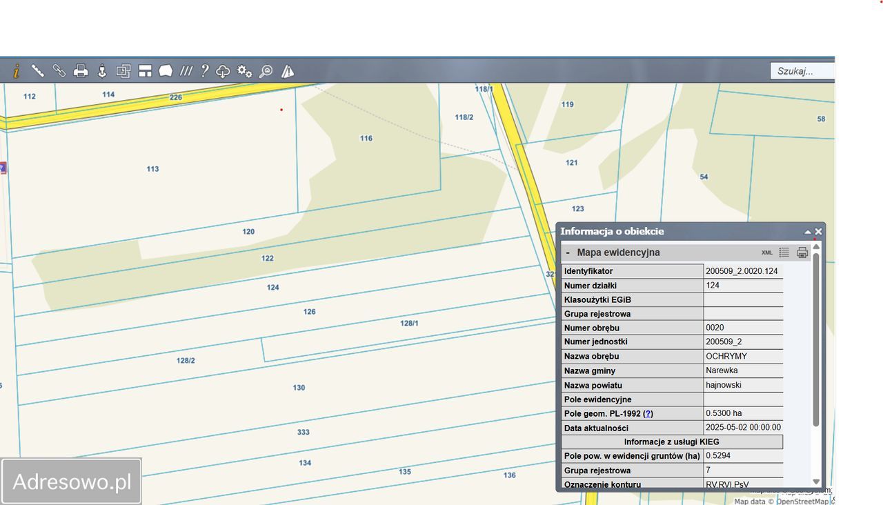Select the ruler measure tool
The height and width of the screenshot is (505, 883).
click(38, 71)
